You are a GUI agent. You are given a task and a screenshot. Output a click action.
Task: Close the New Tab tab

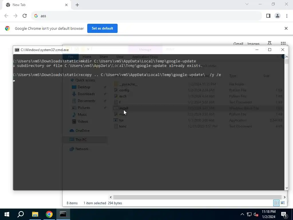point(66,5)
